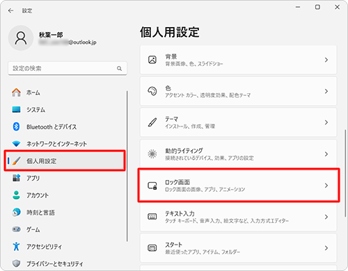Expand the 動的ライティング chevron arrow
Image resolution: width=348 pixels, height=271 pixels.
coord(326,154)
